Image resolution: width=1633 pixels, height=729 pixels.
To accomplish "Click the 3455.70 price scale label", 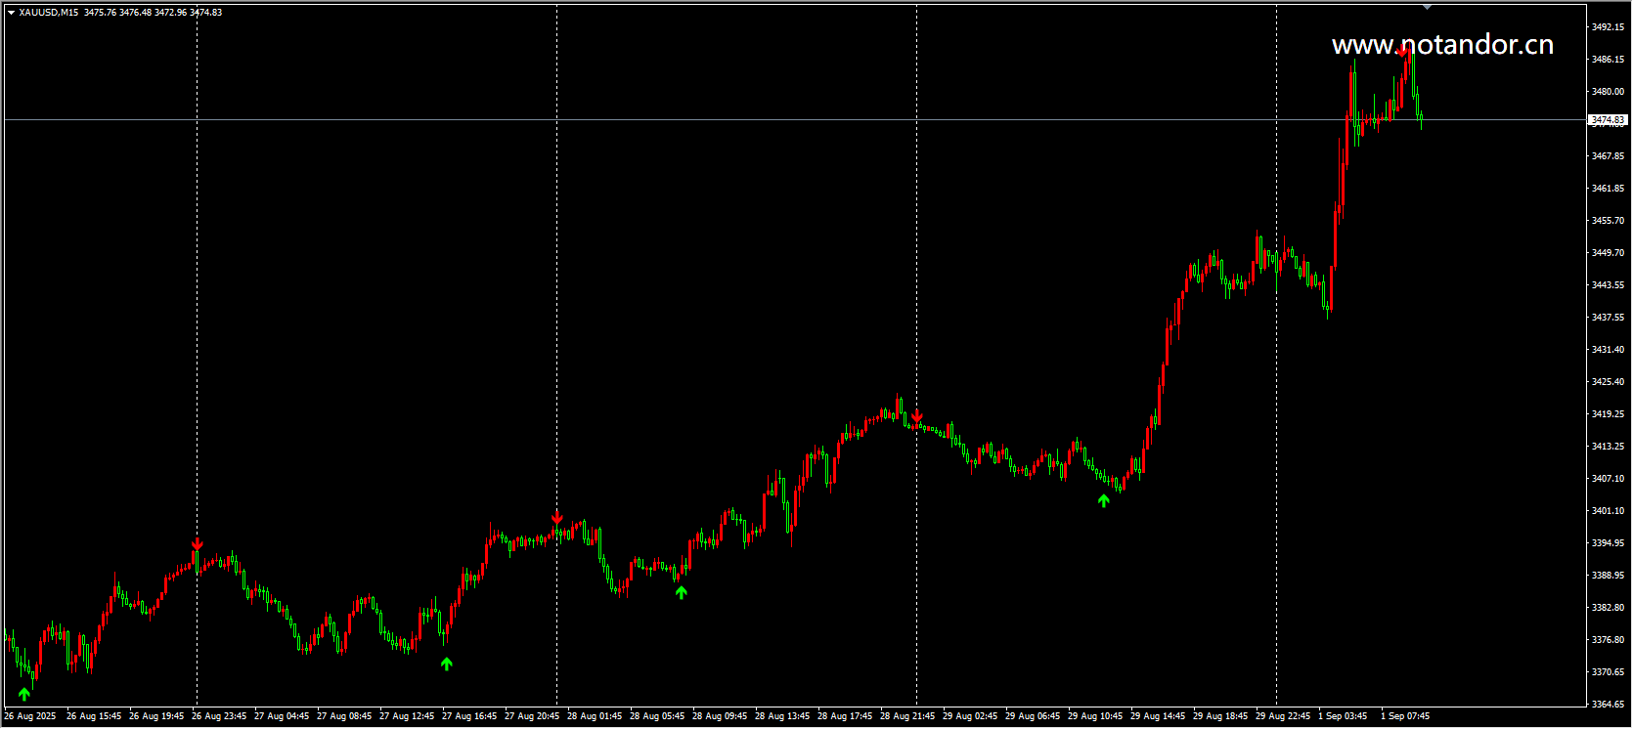I will [x=1608, y=221].
